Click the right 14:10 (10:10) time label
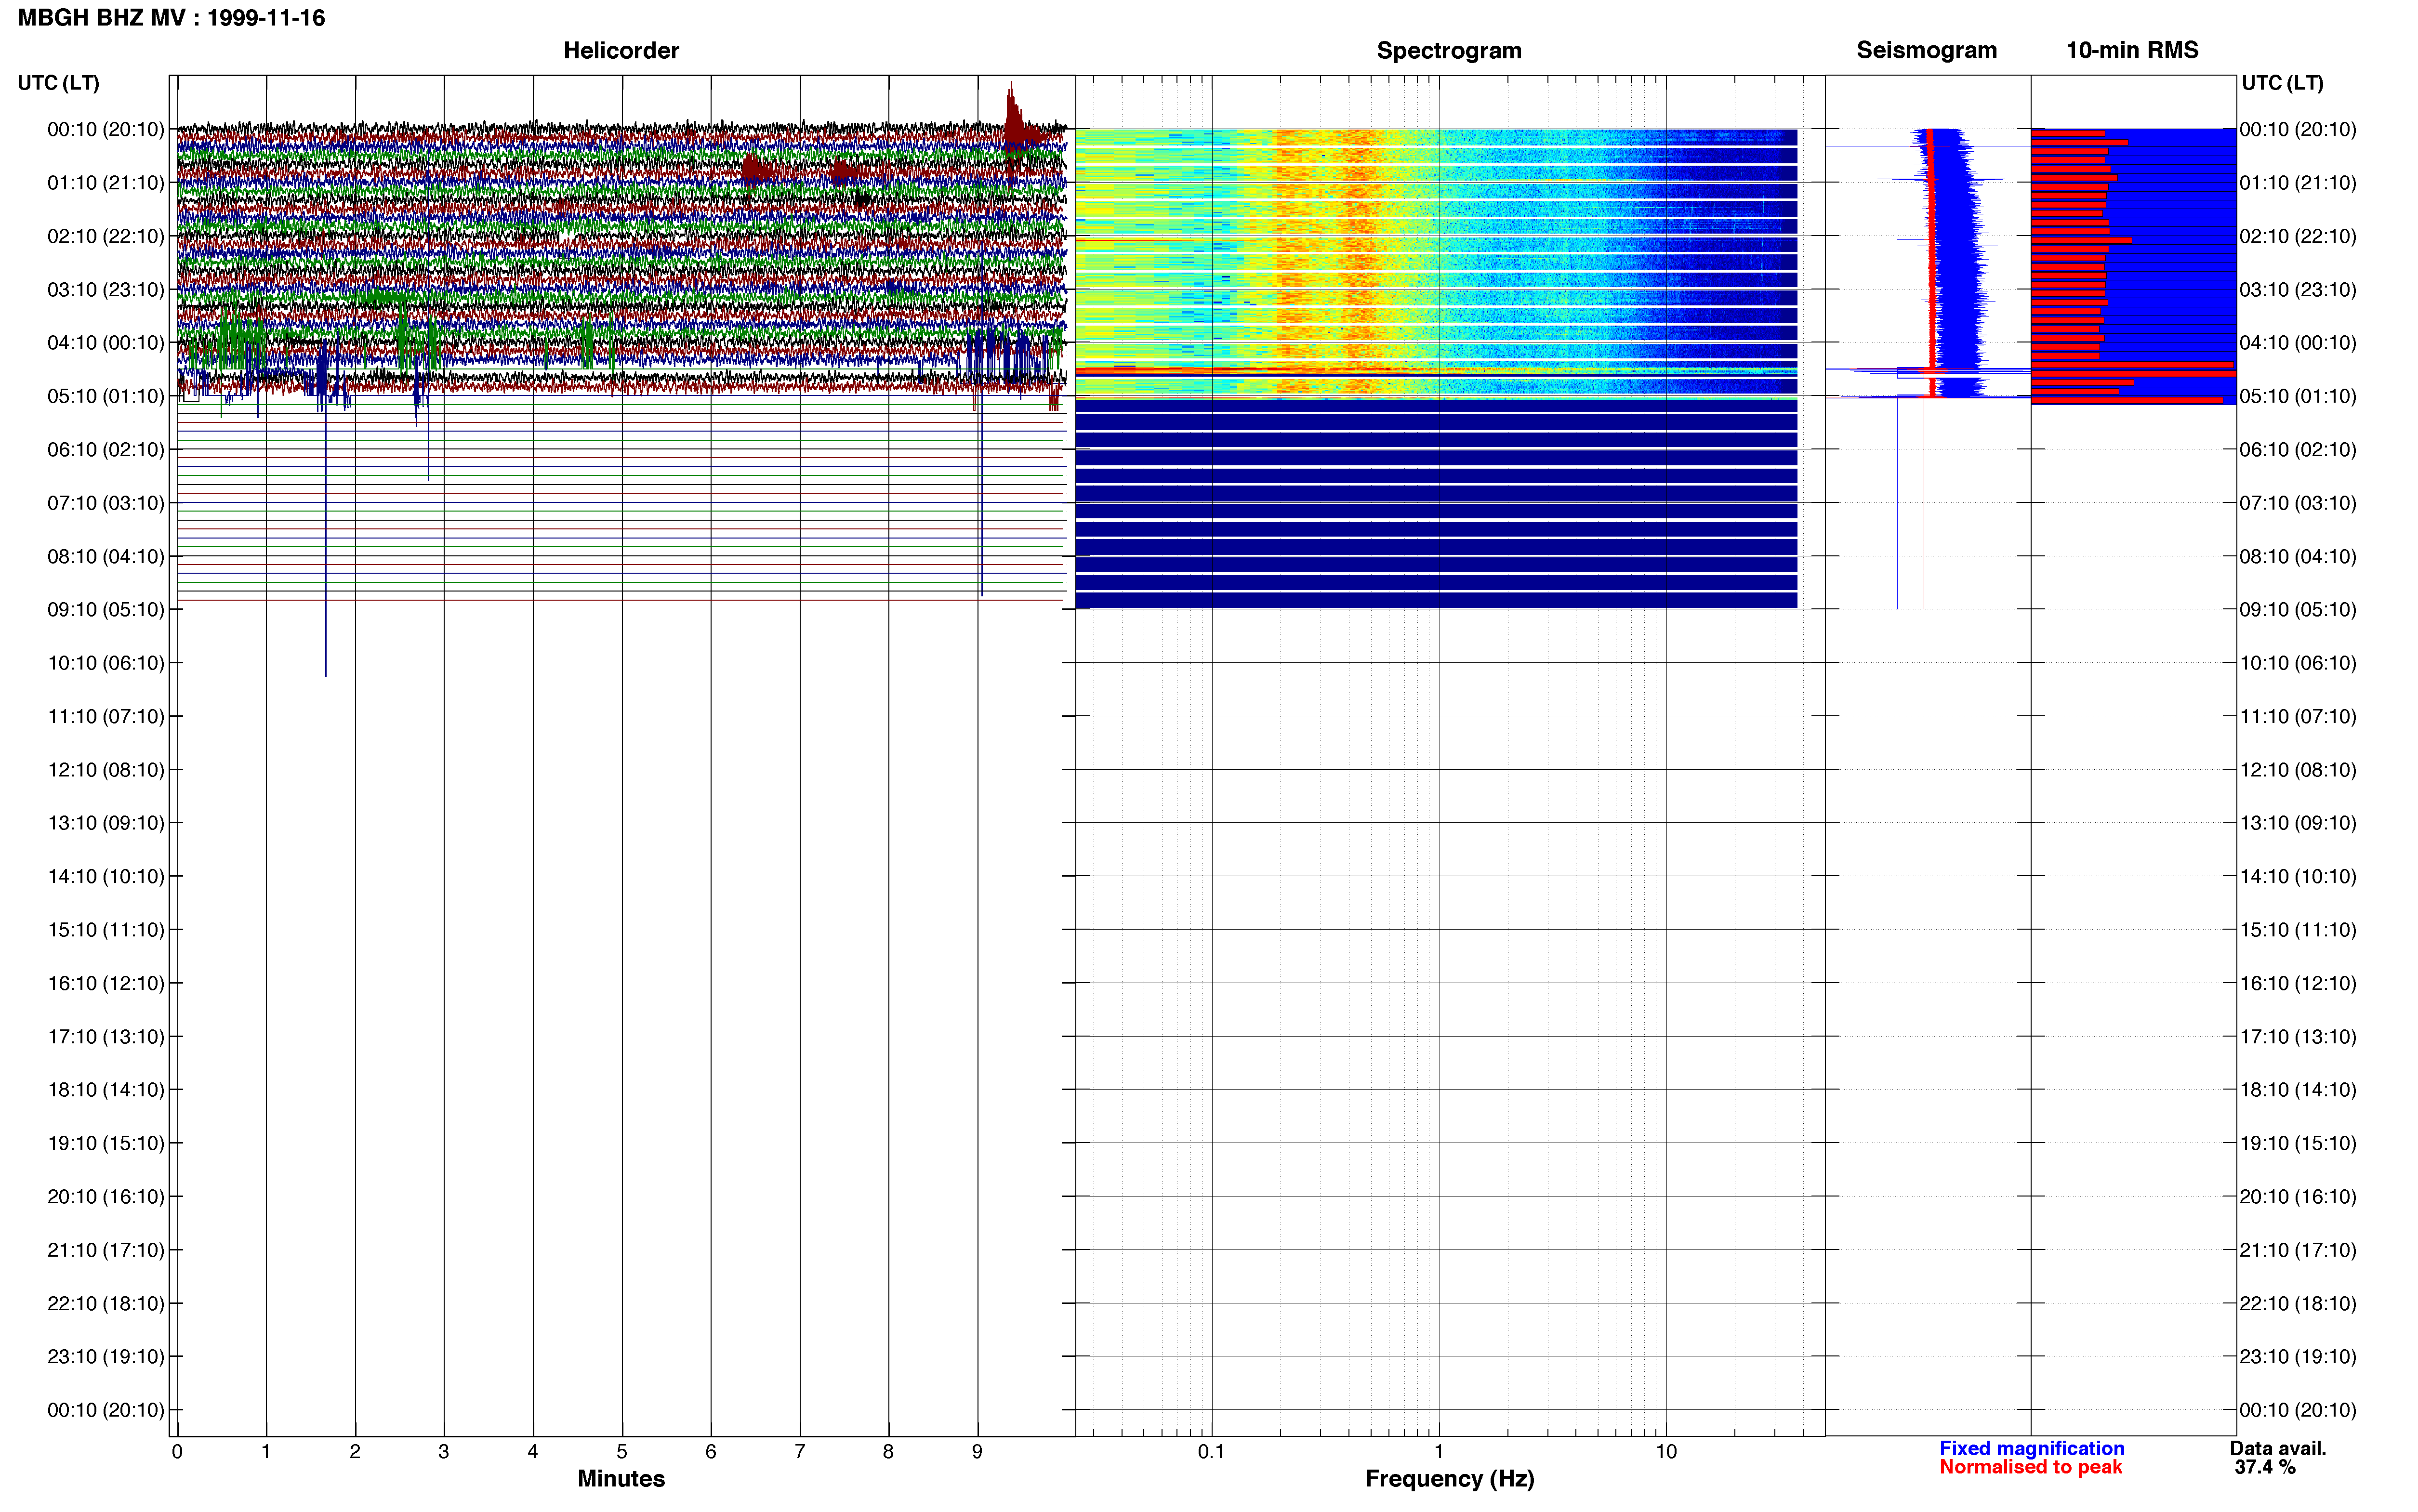The height and width of the screenshot is (1512, 2418). point(2298,877)
